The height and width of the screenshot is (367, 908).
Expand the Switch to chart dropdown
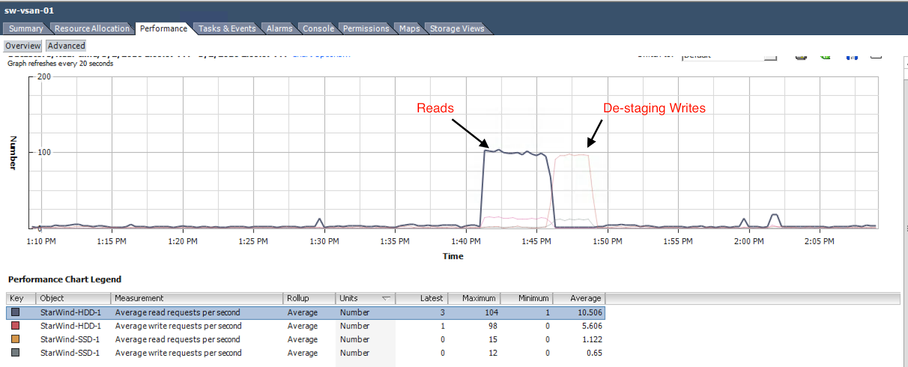770,57
